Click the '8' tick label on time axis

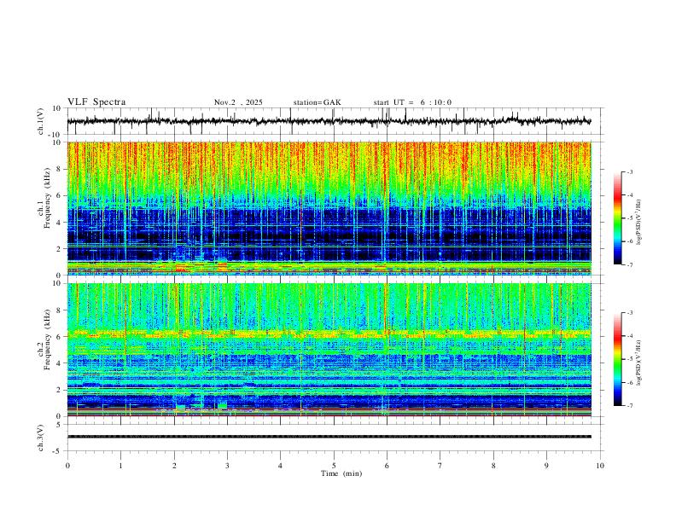pos(493,466)
